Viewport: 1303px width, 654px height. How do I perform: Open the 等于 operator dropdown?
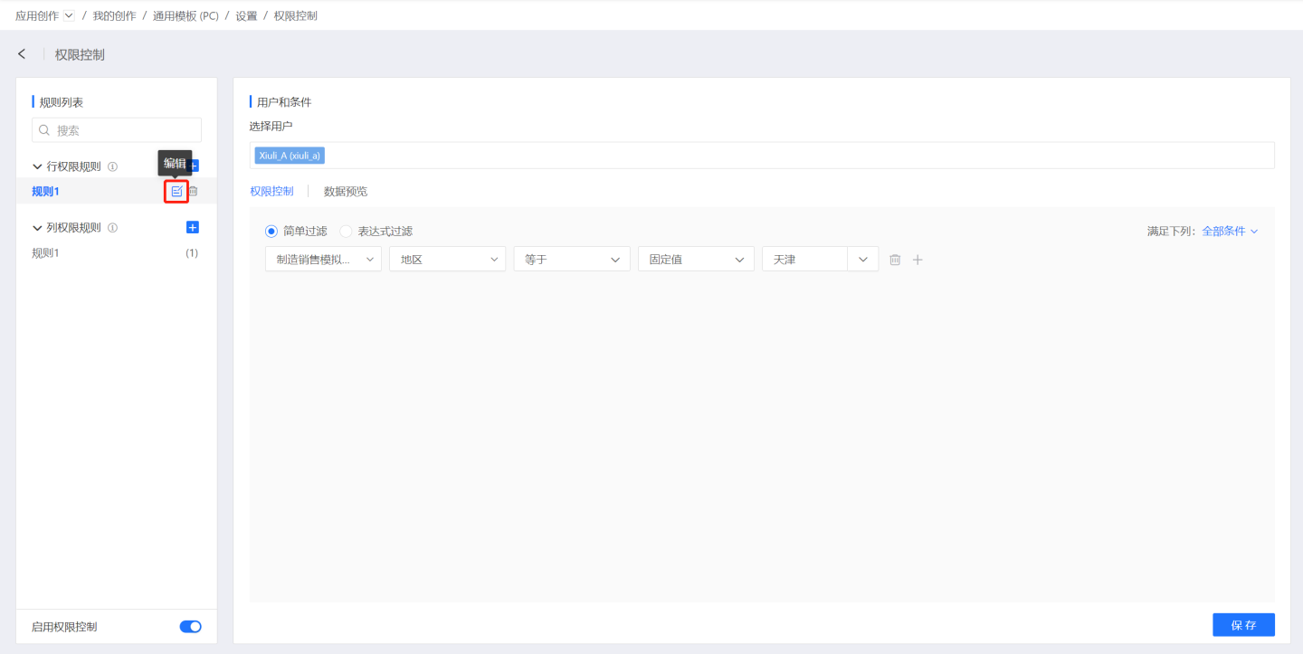[x=571, y=260]
